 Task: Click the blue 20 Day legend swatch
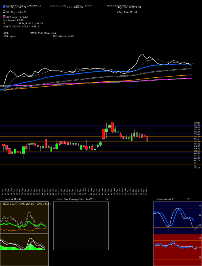(4, 7)
